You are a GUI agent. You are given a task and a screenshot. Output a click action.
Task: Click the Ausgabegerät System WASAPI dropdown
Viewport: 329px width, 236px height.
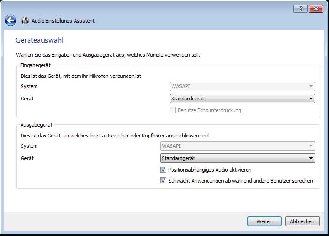pyautogui.click(x=238, y=146)
